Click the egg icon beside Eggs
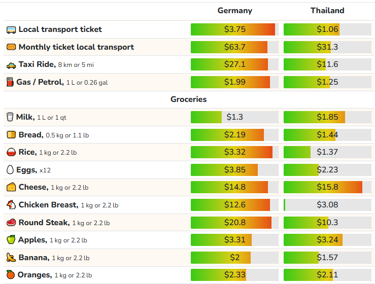Screen dimensions: 375x284 point(10,170)
